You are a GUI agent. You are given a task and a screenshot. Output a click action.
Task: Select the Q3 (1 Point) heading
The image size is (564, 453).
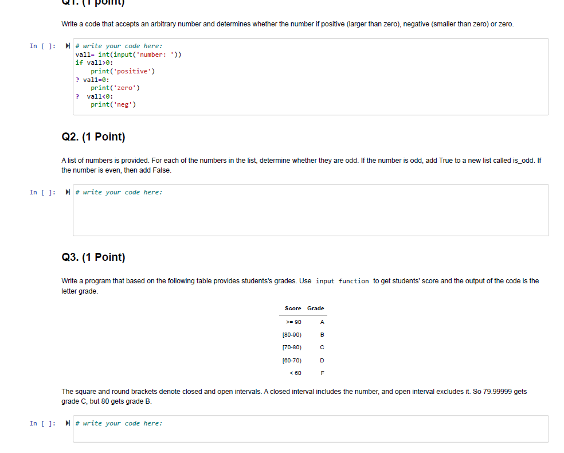[x=92, y=257]
